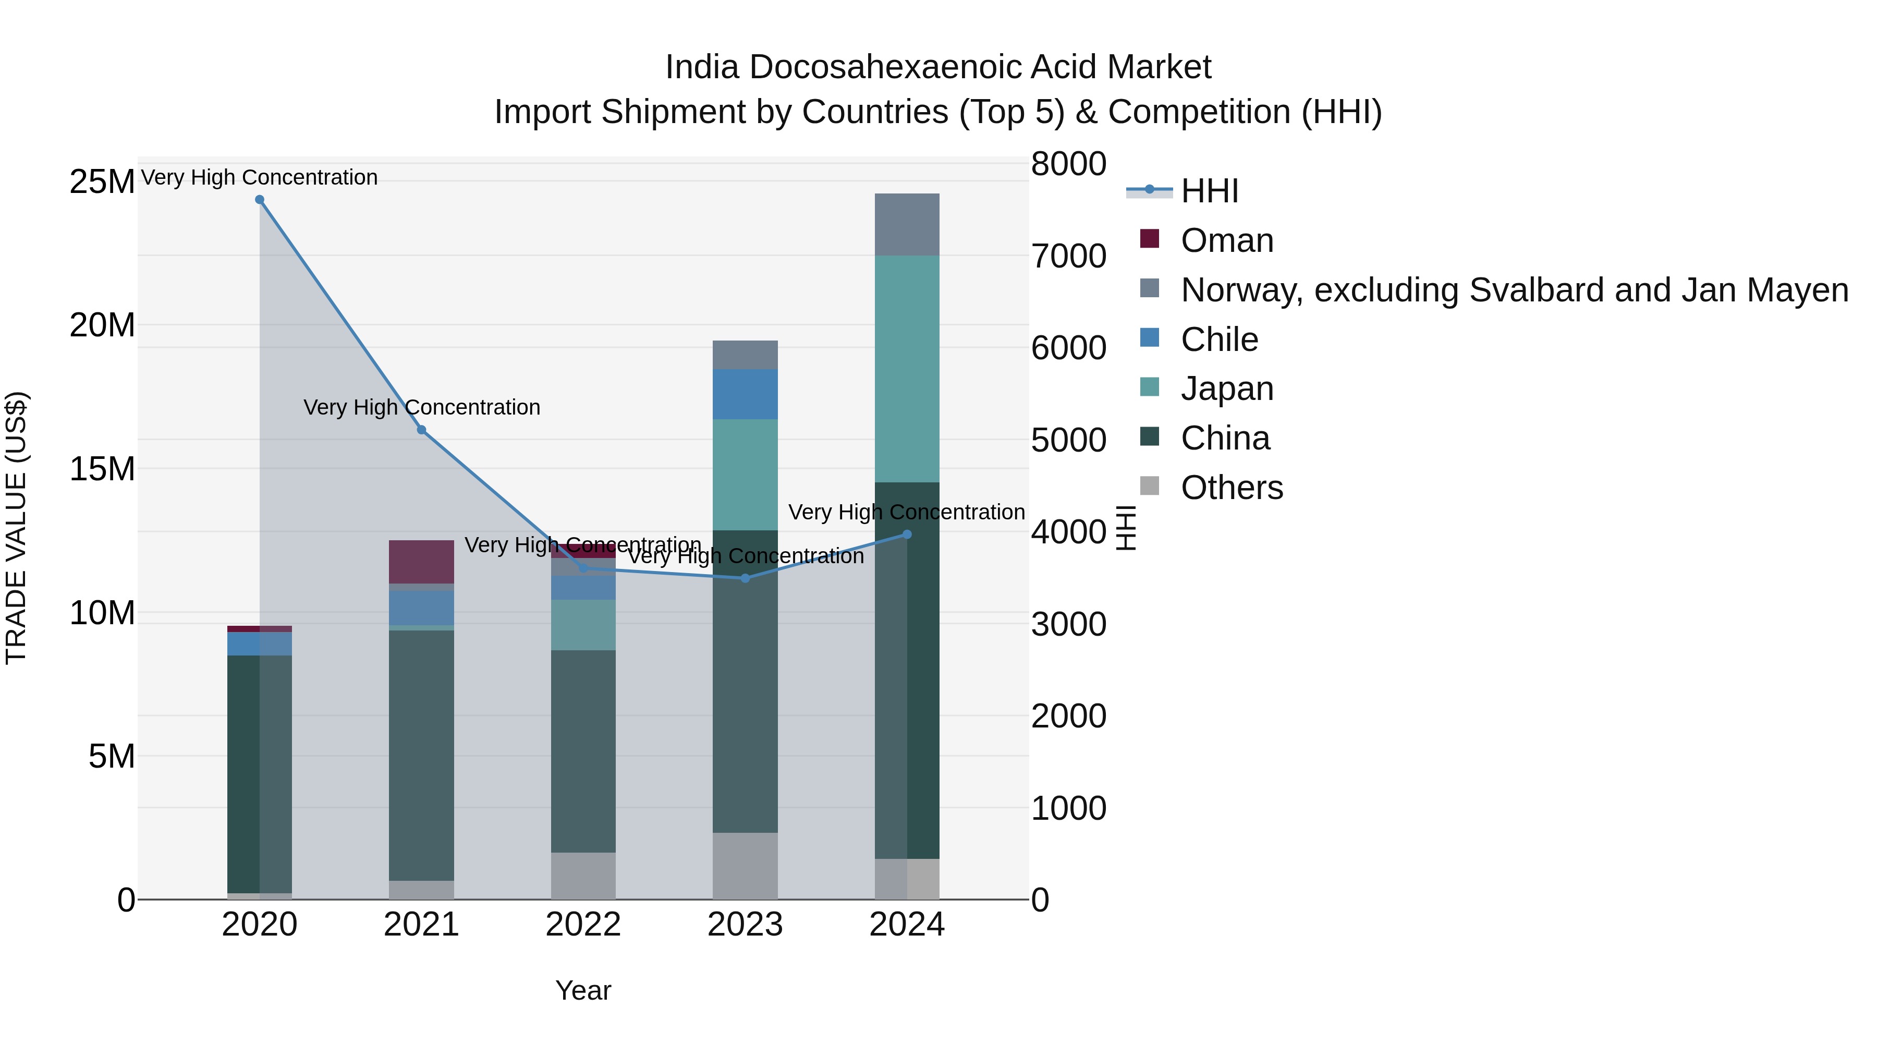Click the China segment of the 2021 bar
Image resolution: width=1877 pixels, height=1056 pixels.
pyautogui.click(x=421, y=756)
